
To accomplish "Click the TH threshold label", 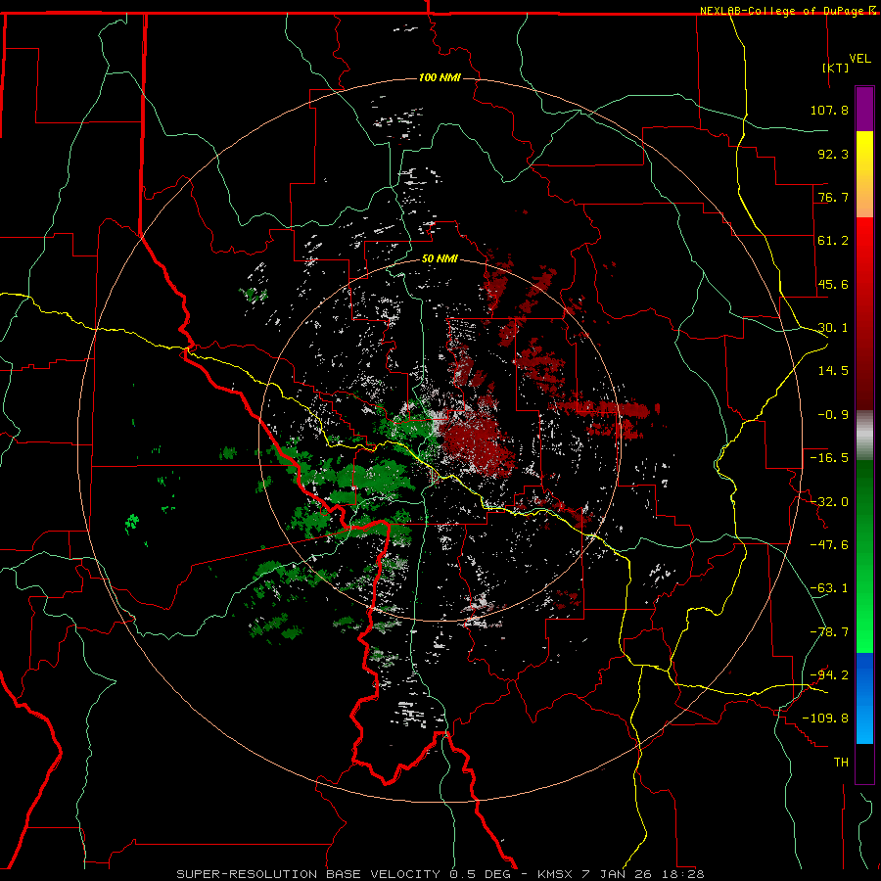I will click(841, 763).
